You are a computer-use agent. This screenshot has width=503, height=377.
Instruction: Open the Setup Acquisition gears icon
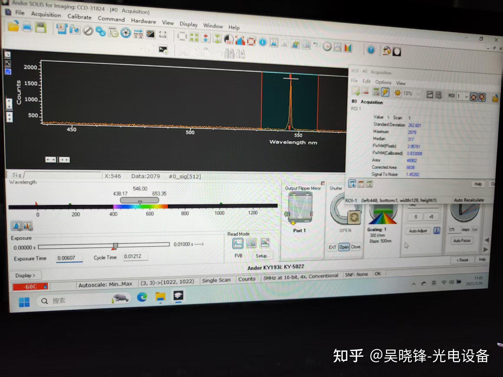pyautogui.click(x=100, y=31)
